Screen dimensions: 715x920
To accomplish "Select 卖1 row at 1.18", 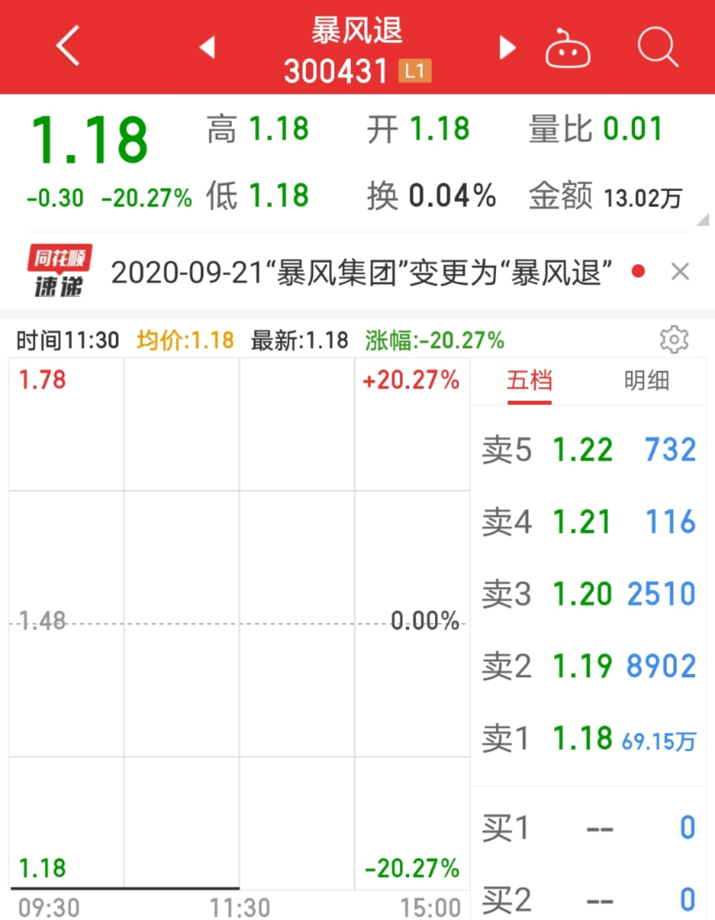I will click(589, 738).
